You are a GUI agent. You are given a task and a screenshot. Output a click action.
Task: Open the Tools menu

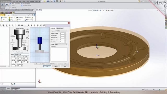pos(28,1)
